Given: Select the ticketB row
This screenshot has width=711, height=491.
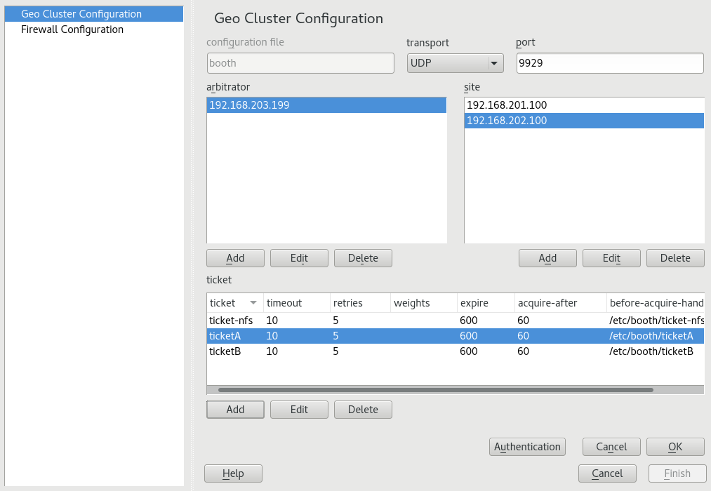Looking at the screenshot, I should [x=225, y=351].
